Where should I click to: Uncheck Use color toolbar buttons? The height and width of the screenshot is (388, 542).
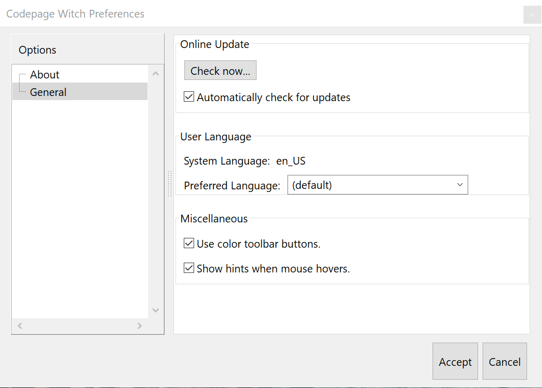[189, 244]
